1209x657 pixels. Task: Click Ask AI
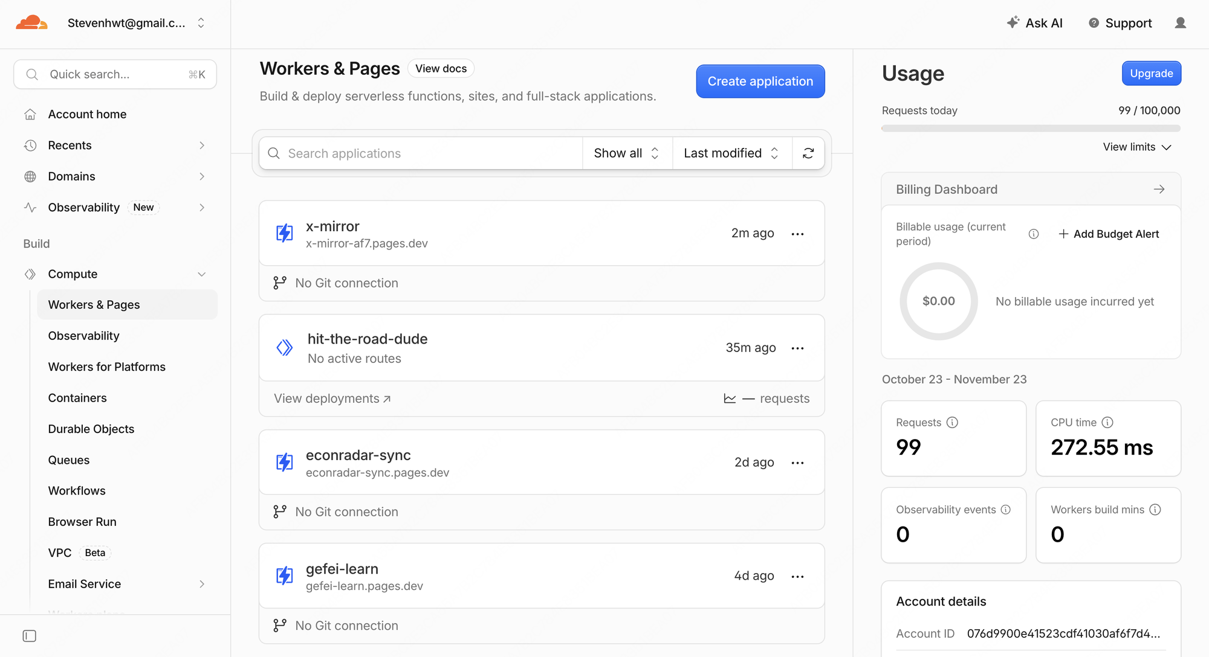[x=1034, y=23]
